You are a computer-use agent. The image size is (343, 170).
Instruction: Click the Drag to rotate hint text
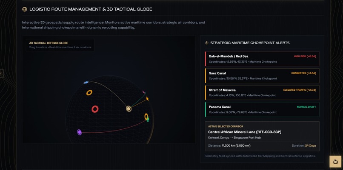(60, 47)
